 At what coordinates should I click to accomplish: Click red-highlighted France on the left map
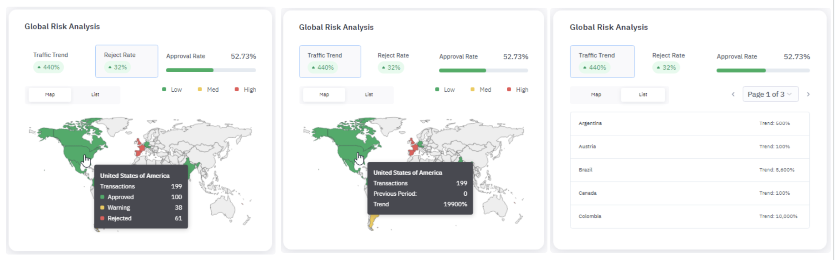coord(141,150)
